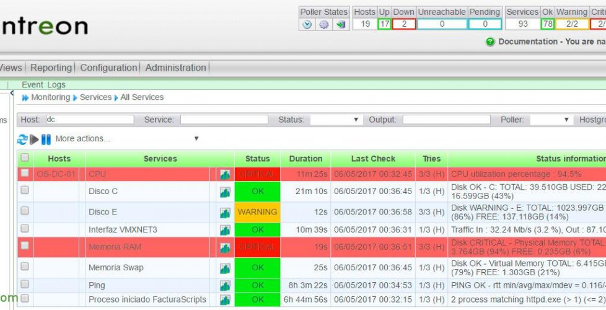The image size is (606, 310).
Task: Check the Disco E row checkbox
Action: [25, 211]
